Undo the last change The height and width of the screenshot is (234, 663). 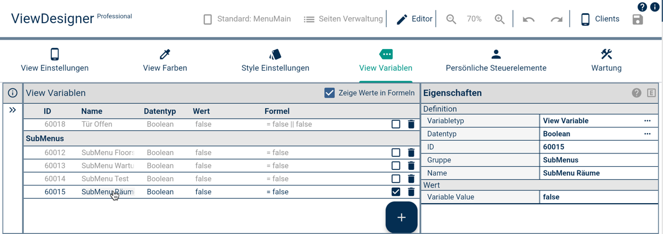point(529,19)
